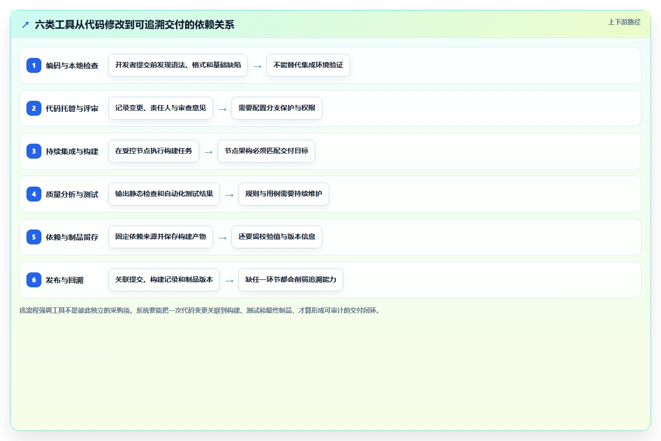Click the arrow in the 编码与本地检查 row
This screenshot has height=441, width=661.
pos(257,66)
